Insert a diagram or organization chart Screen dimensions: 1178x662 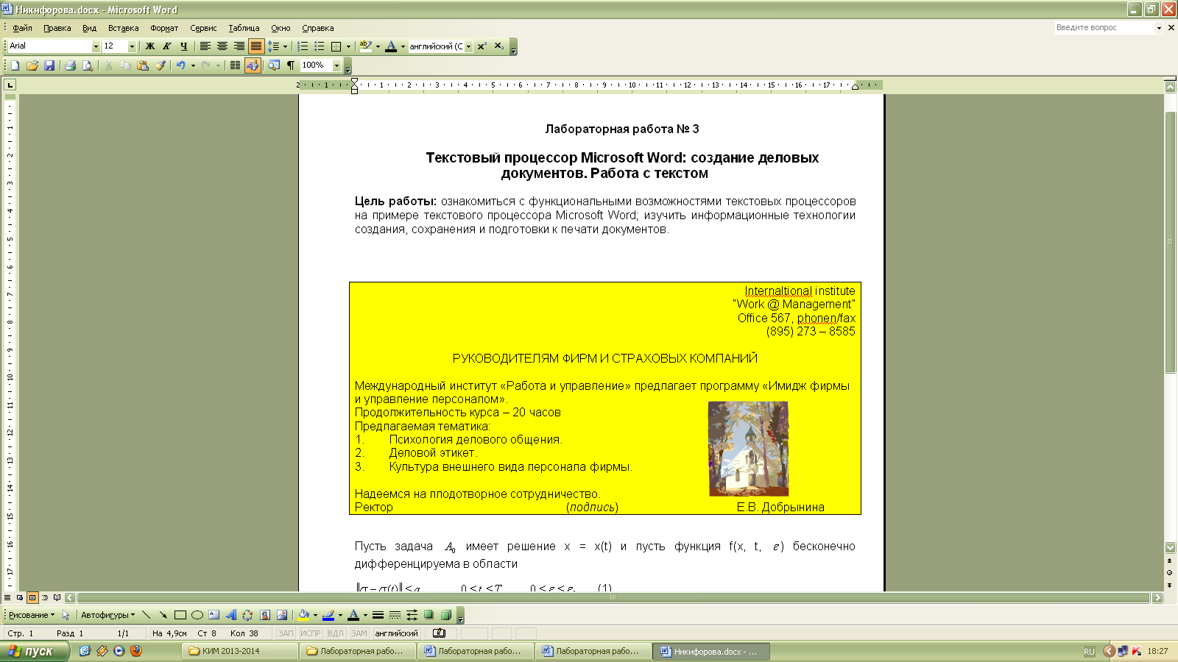[x=247, y=615]
